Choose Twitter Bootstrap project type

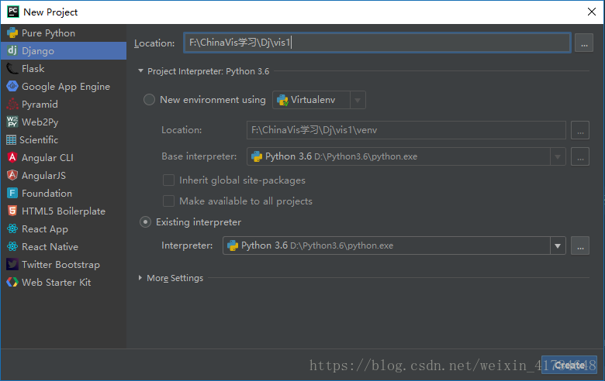(64, 264)
